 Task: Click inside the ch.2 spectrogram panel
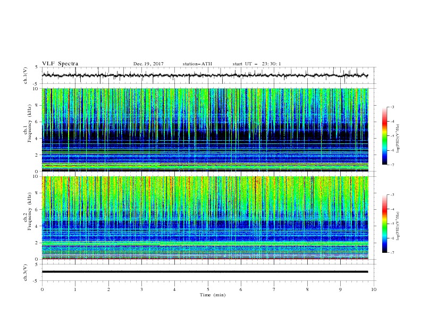pyautogui.click(x=205, y=218)
